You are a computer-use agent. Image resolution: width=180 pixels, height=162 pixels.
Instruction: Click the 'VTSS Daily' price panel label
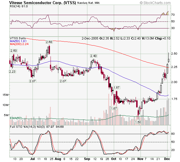pyautogui.click(x=18, y=38)
